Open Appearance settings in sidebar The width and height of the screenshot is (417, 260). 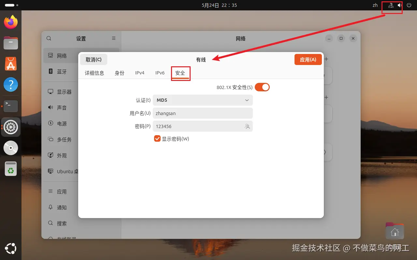pos(61,156)
